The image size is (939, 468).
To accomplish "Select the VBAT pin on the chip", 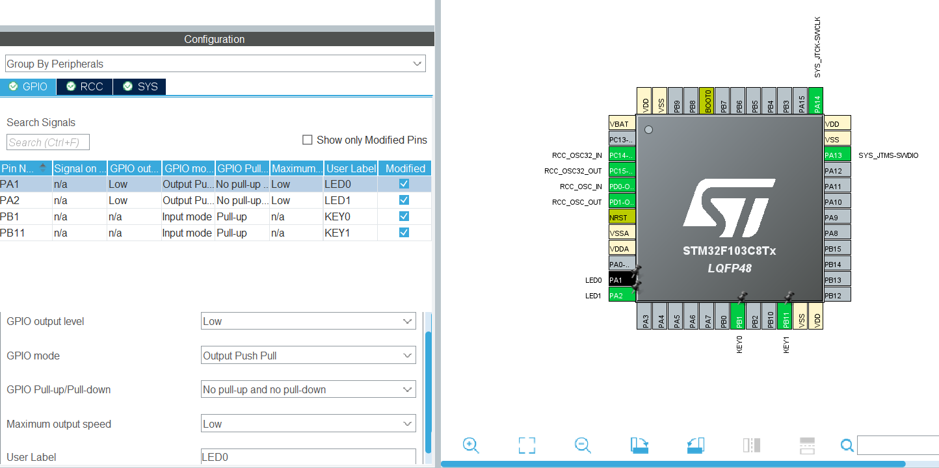I will point(622,124).
